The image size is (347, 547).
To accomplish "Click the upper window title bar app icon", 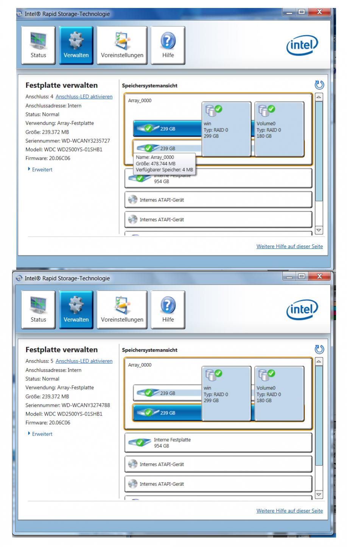I will [20, 14].
